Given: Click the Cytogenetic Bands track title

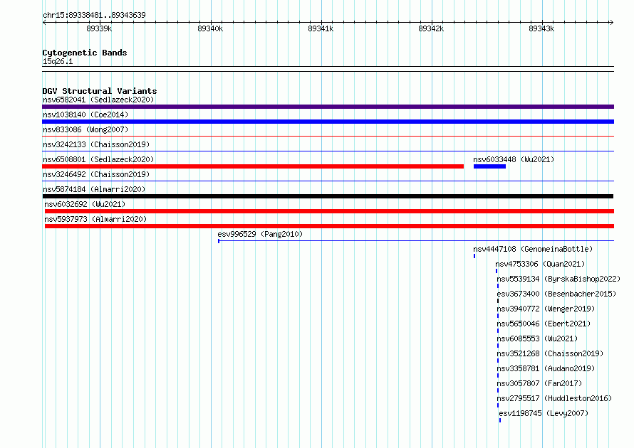Looking at the screenshot, I should (85, 53).
